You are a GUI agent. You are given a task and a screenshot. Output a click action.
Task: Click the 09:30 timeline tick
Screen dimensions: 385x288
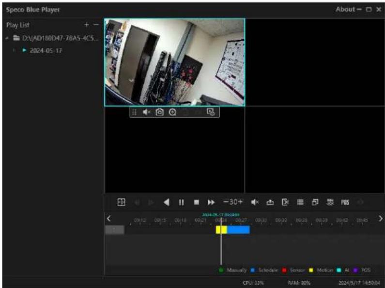tap(261, 220)
